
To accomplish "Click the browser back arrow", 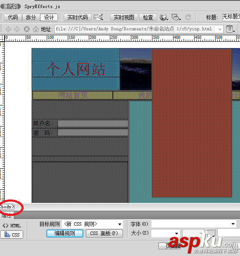I will (8, 29).
